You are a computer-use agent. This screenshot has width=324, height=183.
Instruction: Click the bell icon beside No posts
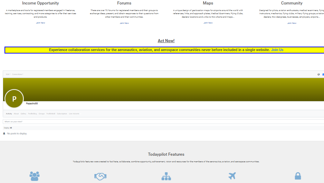click(x=4, y=134)
